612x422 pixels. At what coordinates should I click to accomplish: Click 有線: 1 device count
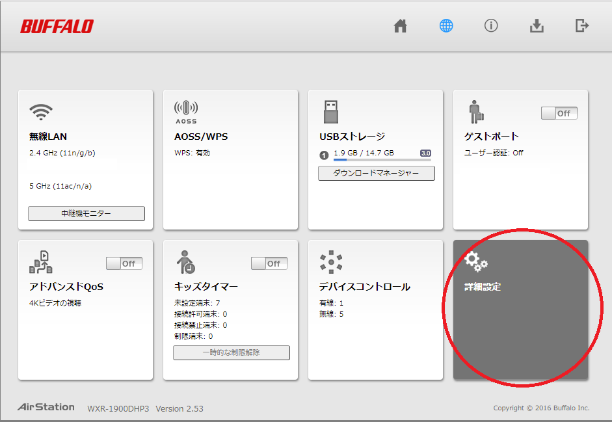pos(332,303)
